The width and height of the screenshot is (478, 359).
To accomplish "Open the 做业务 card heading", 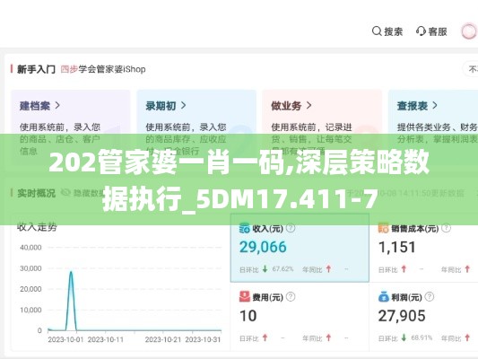I will pos(286,106).
